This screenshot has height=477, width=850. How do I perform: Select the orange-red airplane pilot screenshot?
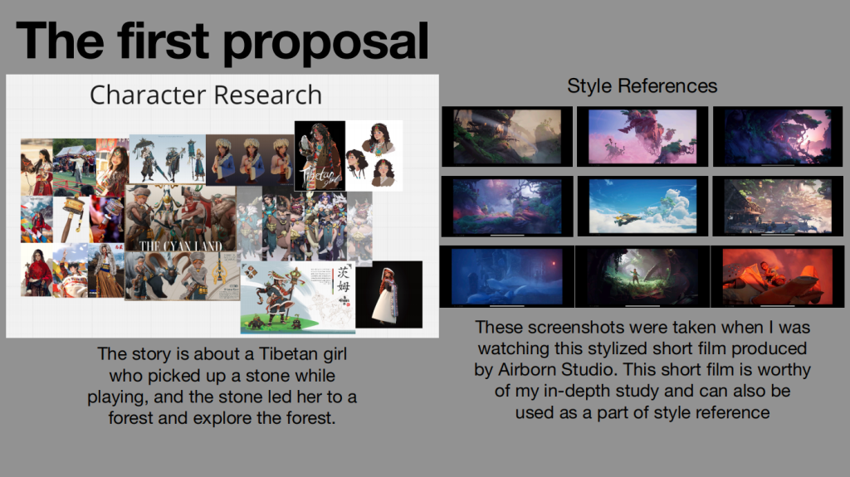777,276
